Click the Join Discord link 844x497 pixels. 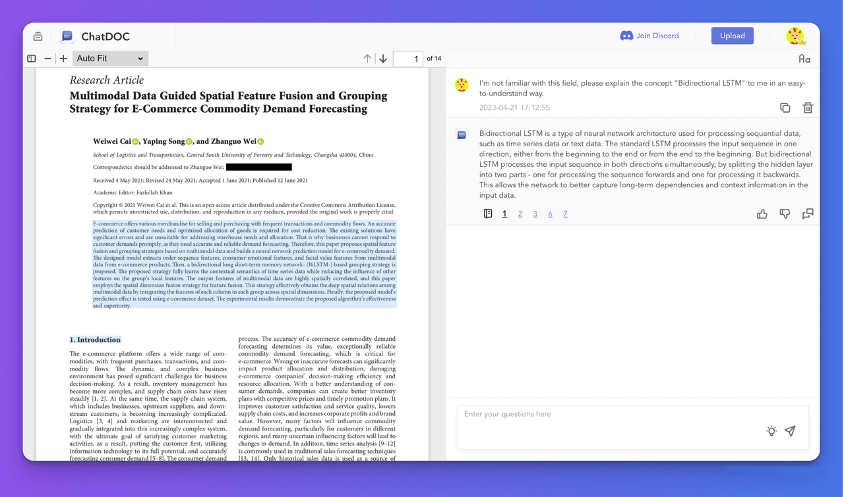tap(649, 36)
